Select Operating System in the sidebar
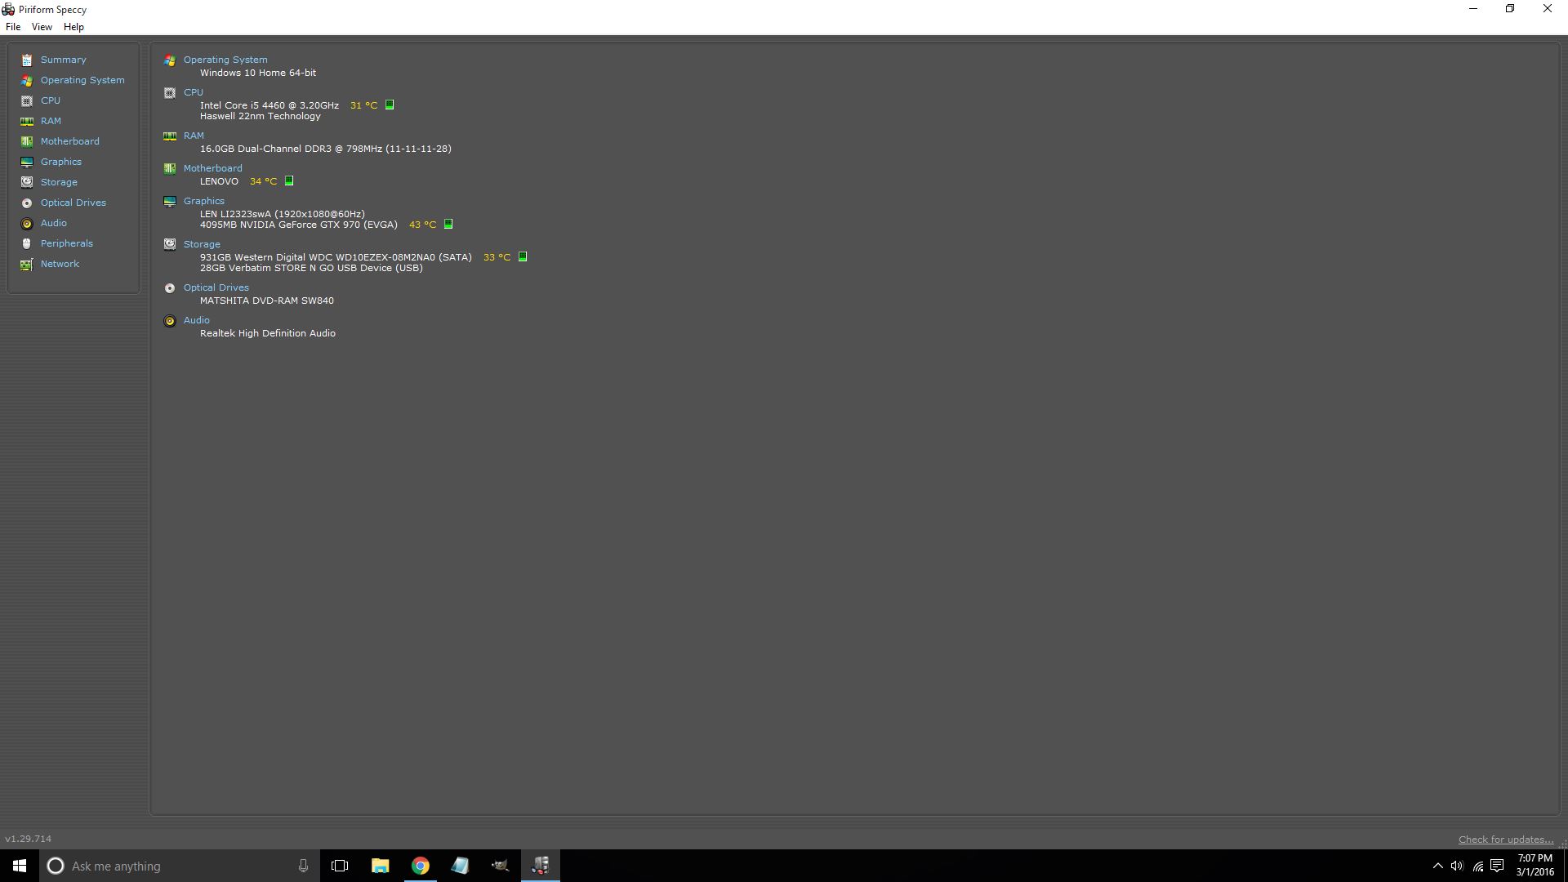 tap(82, 80)
